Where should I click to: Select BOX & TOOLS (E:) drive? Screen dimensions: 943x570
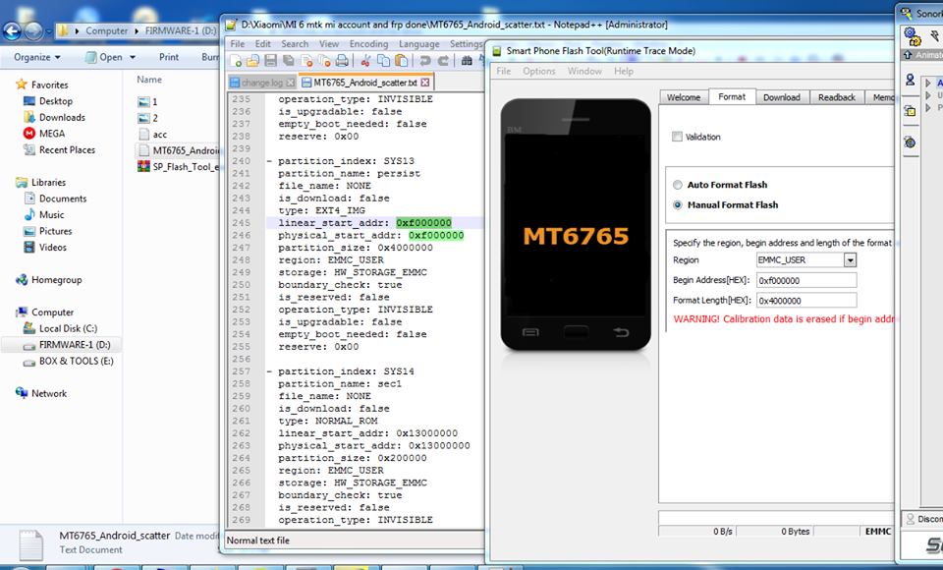point(68,361)
